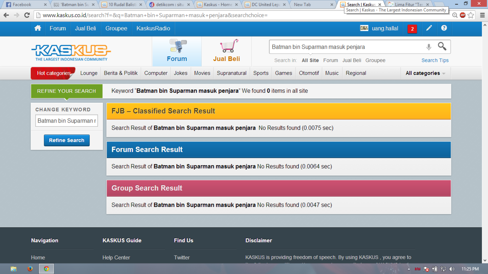Click the uang.hallal username
This screenshot has width=488, height=274.
click(x=385, y=28)
